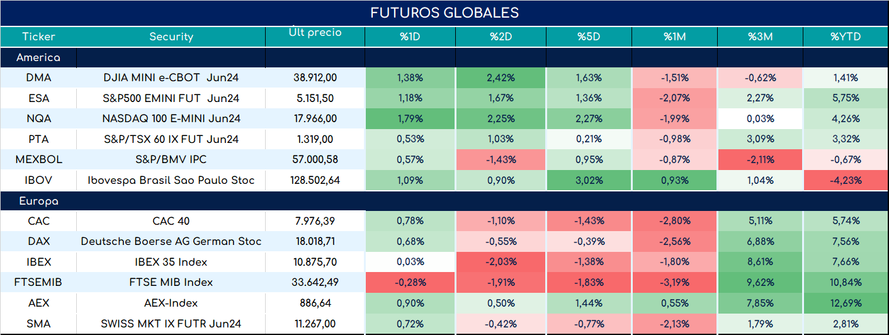The height and width of the screenshot is (335, 889).
Task: Select the SMA price 11.267,00
Action: (x=315, y=324)
